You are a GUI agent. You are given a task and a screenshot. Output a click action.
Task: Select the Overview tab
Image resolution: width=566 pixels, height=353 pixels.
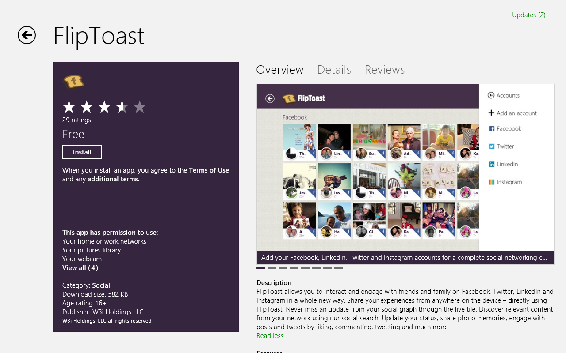click(280, 70)
